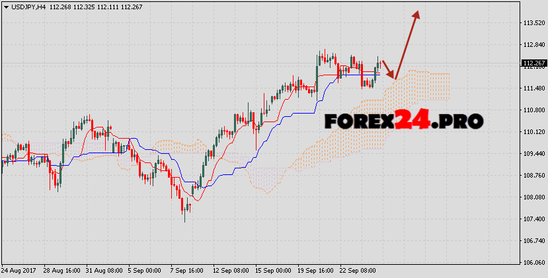Click the 110.800 price level on axis
This screenshot has height=278, width=548.
(x=533, y=110)
